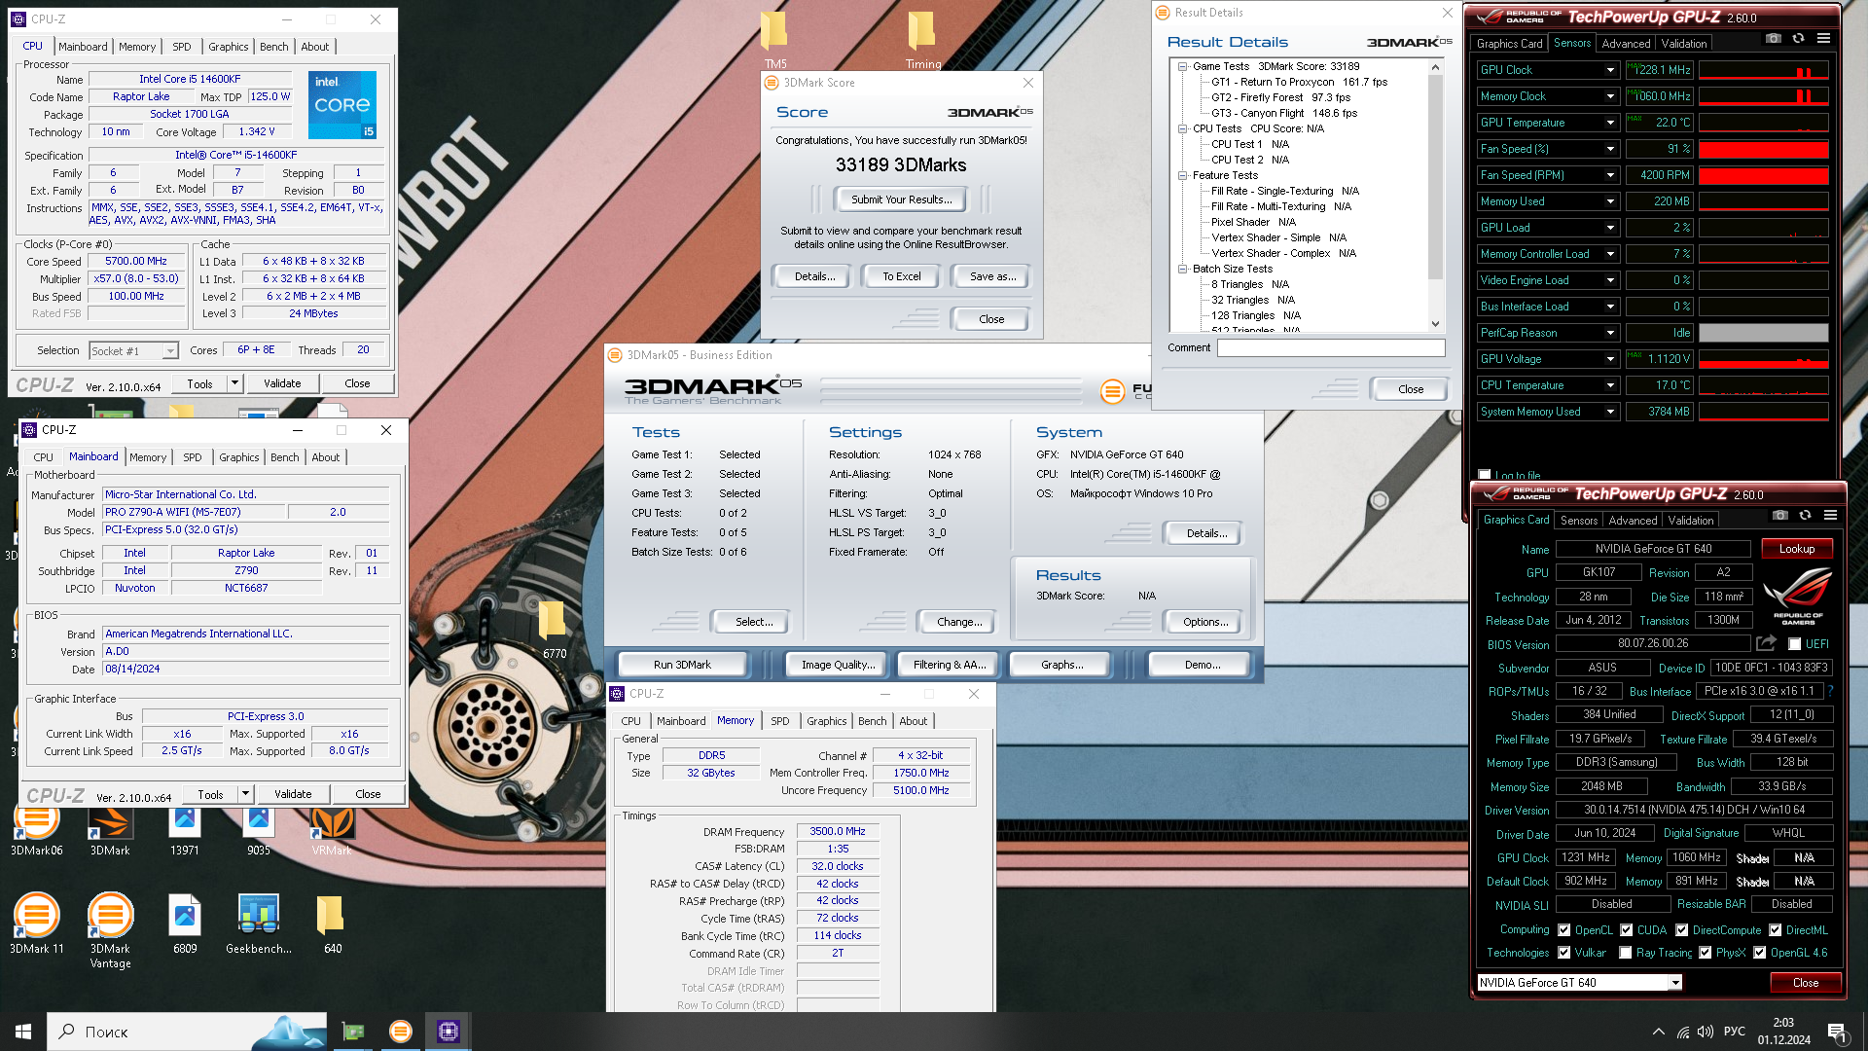Toggle the UEFI checkbox in GPU-Z

coord(1795,644)
